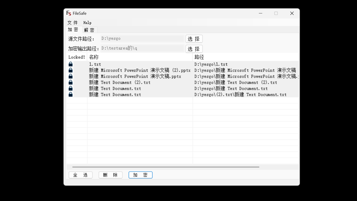
Task: Click the 加密 button at the bottom
Action: coord(141,175)
